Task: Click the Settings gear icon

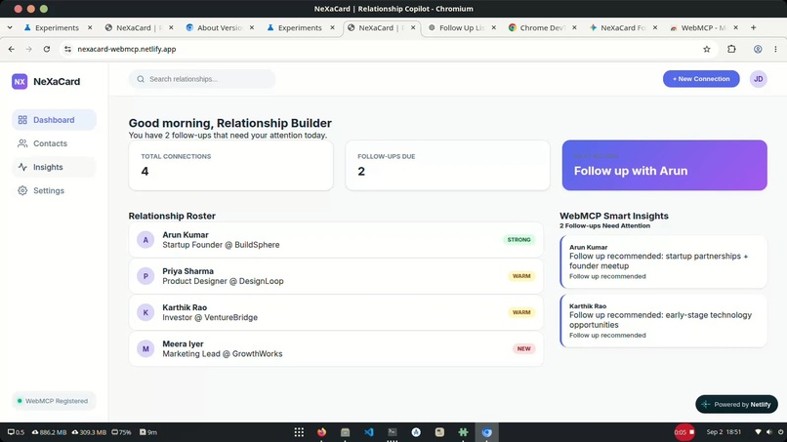Action: point(22,190)
